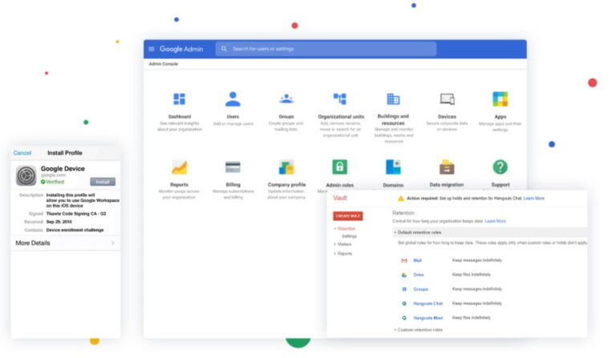Open Groups retention rule link
Screen dimensions: 616x358
tap(421, 289)
